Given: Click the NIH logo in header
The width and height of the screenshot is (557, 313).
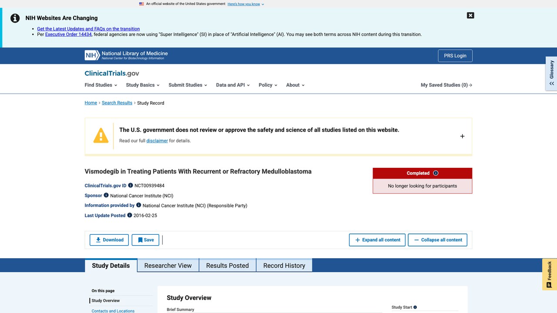Looking at the screenshot, I should tap(126, 55).
